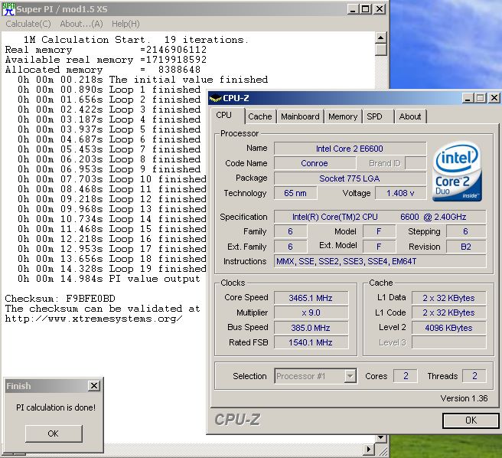The width and height of the screenshot is (502, 458).
Task: Close the Finish dialog with X
Action: [x=94, y=386]
